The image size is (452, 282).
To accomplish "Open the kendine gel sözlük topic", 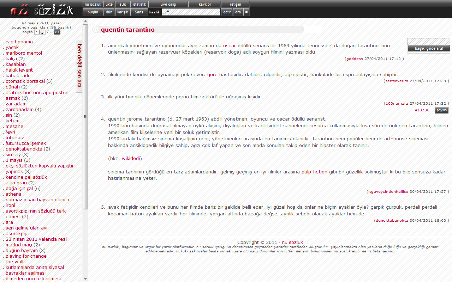I will click(x=26, y=177).
